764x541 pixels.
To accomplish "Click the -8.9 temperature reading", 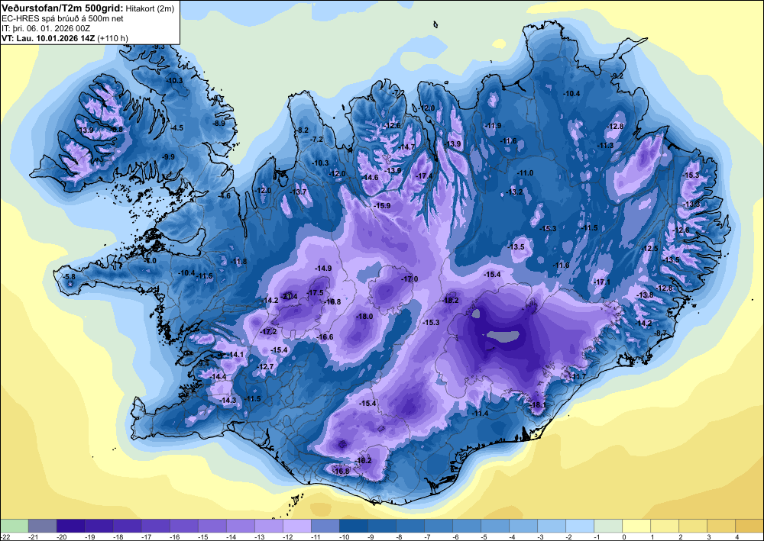I will tap(219, 123).
